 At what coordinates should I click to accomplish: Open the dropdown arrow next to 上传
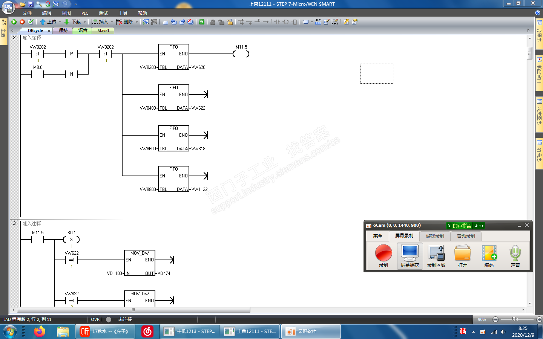(x=60, y=22)
